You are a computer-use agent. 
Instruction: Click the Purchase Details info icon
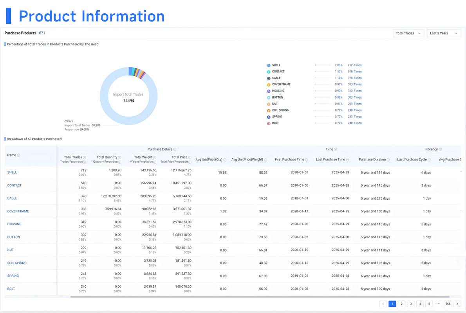tap(175, 149)
